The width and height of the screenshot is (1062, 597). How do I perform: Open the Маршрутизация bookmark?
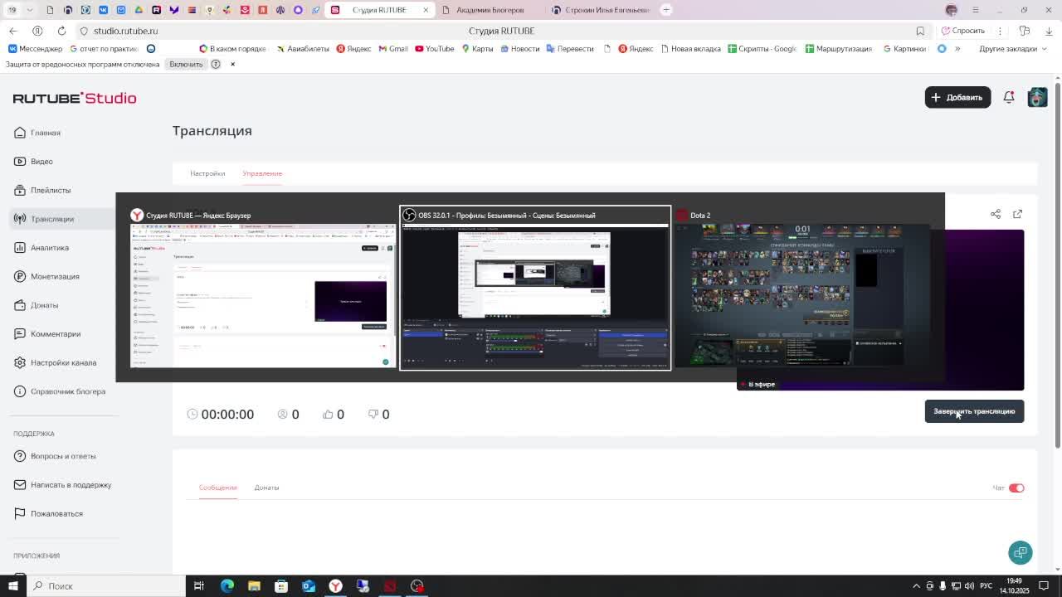[838, 49]
